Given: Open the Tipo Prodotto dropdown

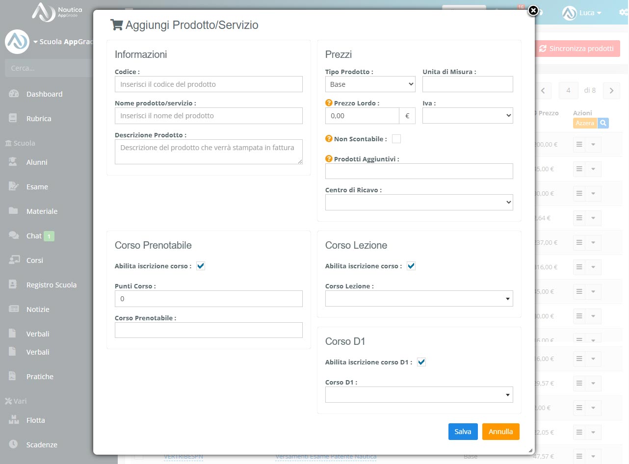Looking at the screenshot, I should coord(370,84).
